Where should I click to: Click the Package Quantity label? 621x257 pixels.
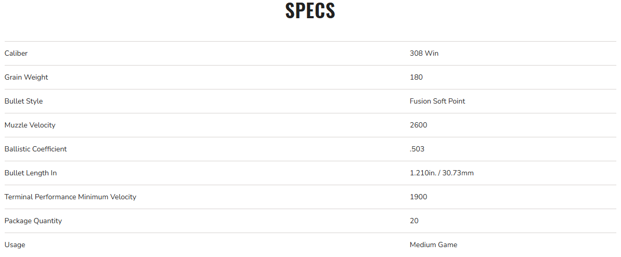(x=33, y=221)
